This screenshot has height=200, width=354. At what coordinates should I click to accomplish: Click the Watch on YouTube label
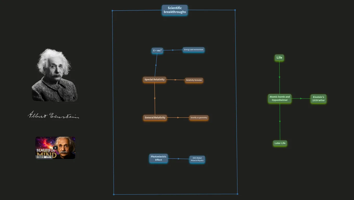pyautogui.click(x=44, y=157)
